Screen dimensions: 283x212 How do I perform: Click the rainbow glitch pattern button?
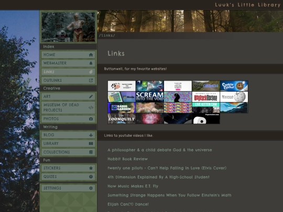pos(178,108)
